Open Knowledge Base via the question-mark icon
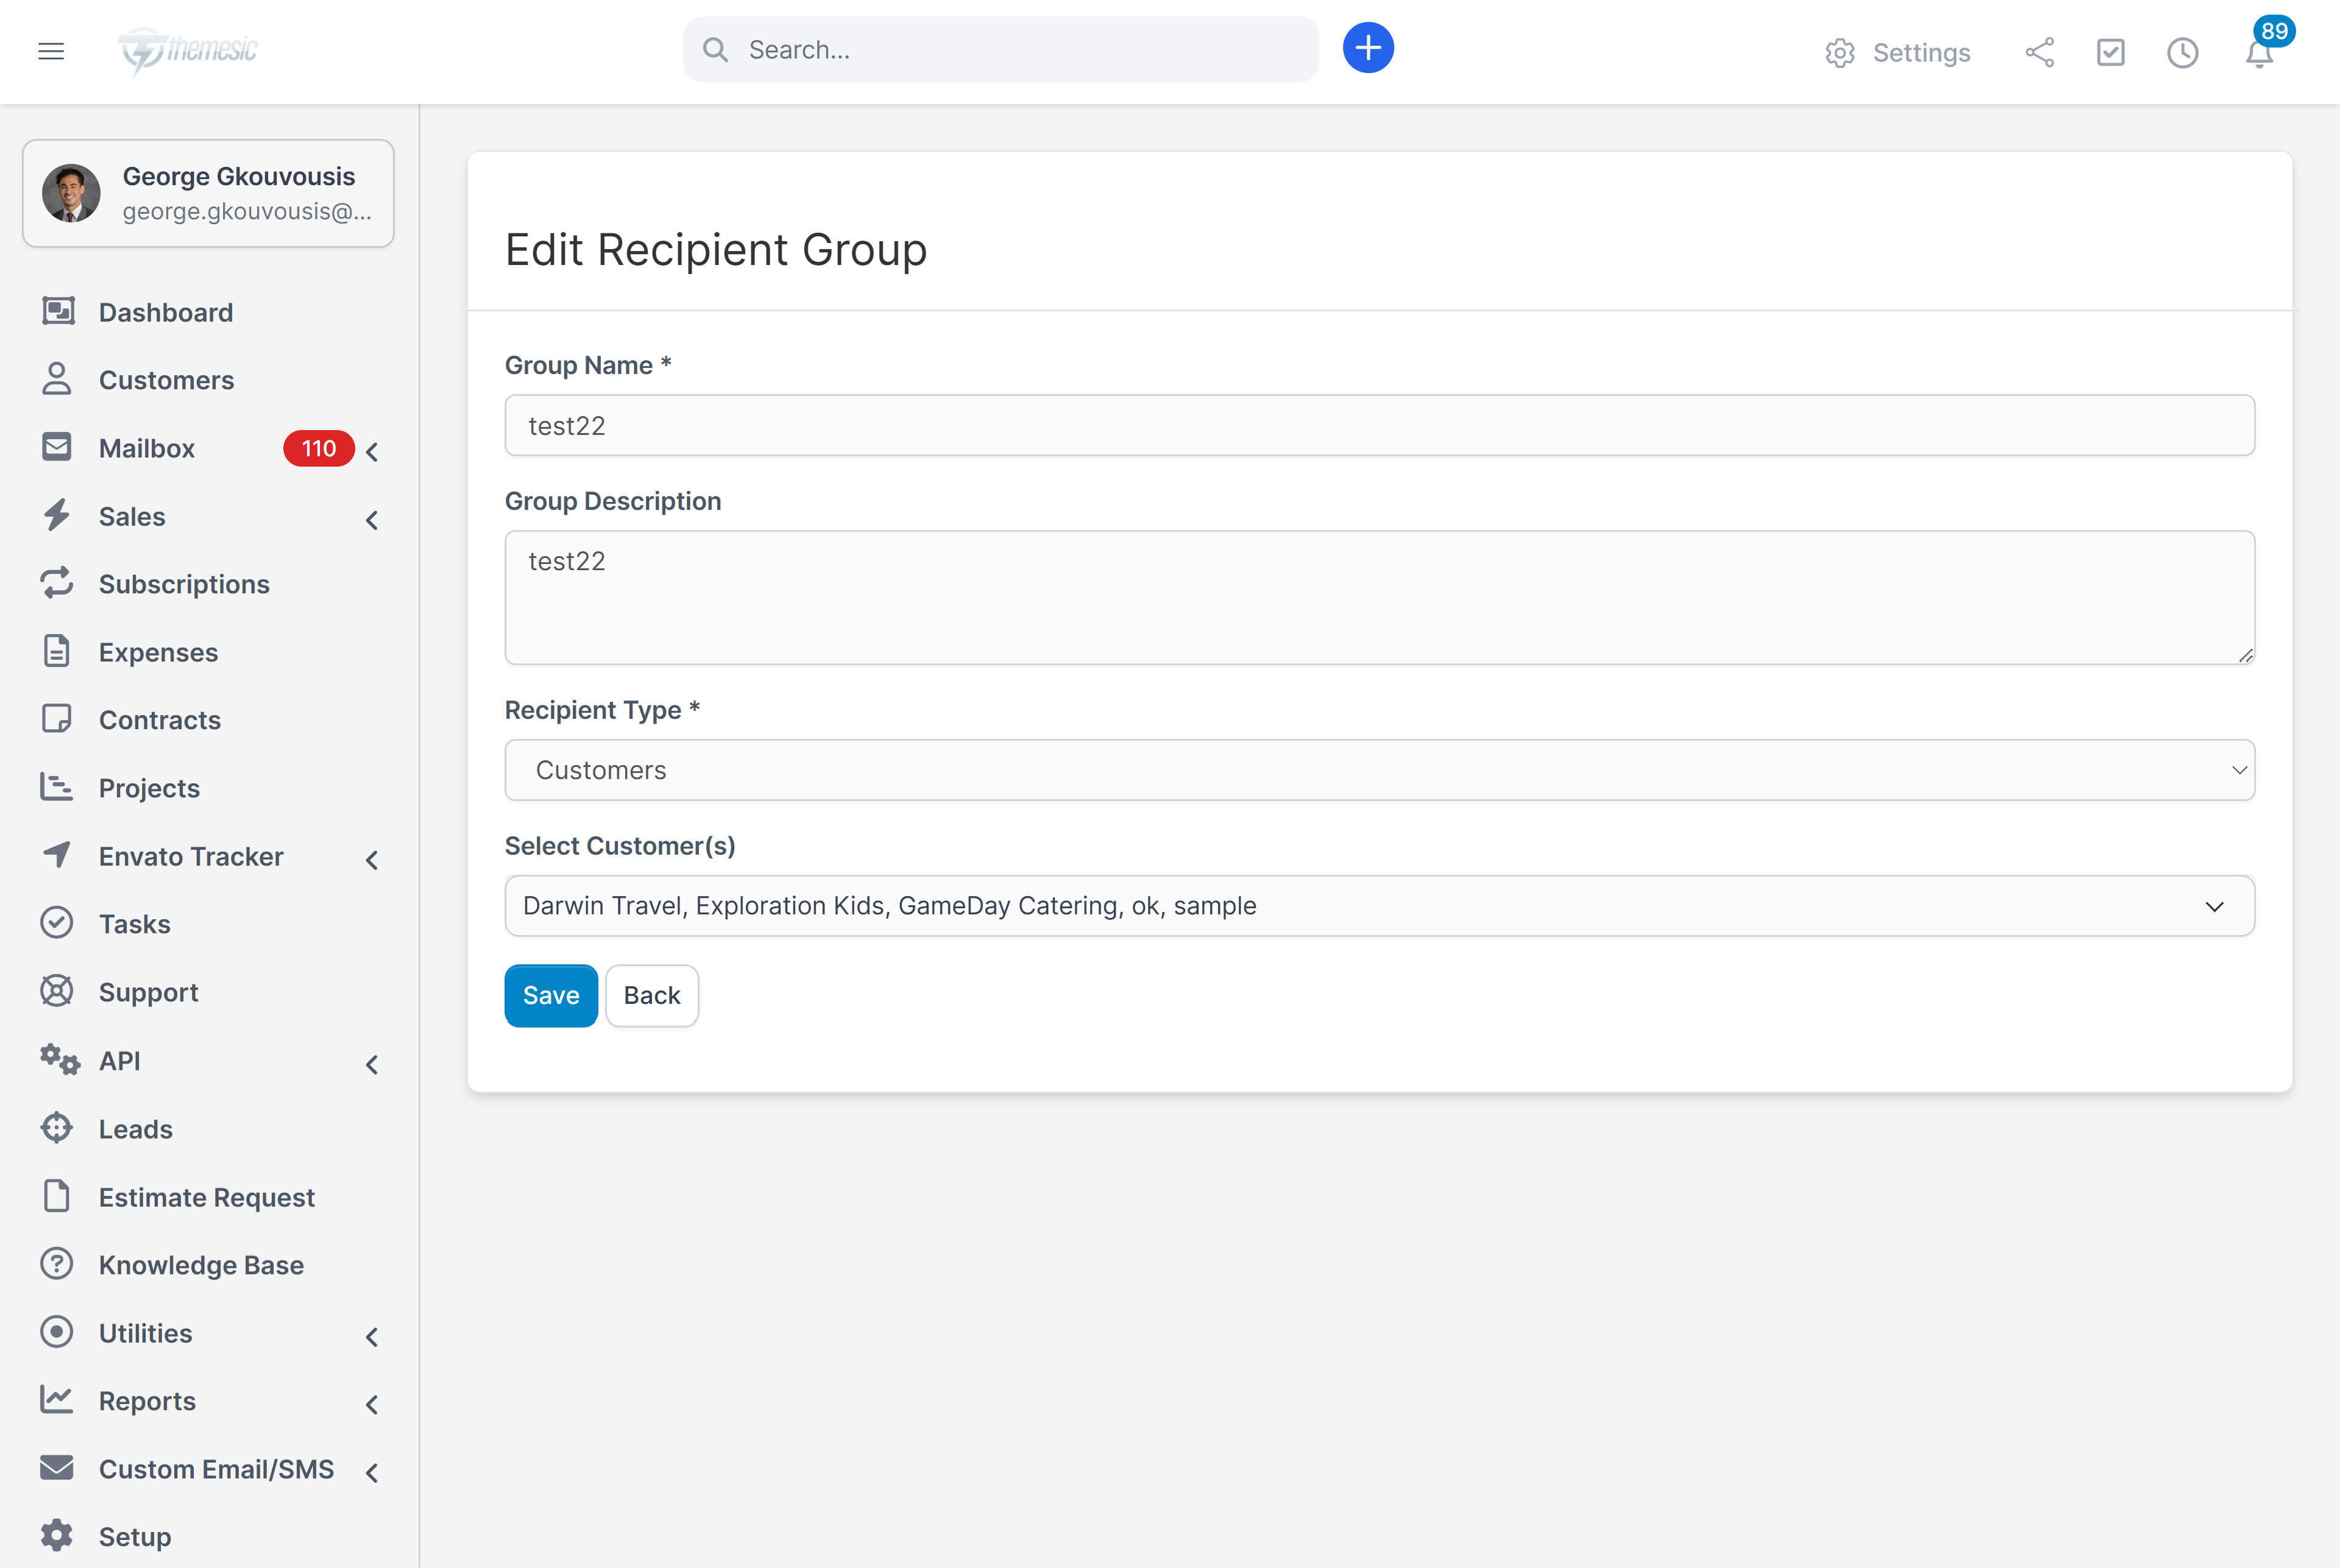The image size is (2340, 1568). pos(57,1264)
